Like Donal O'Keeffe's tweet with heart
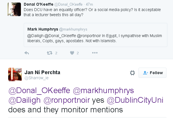The image size is (173, 118). pos(72,53)
